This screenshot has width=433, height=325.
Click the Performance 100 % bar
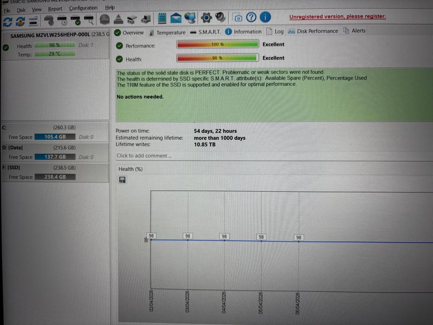tap(218, 44)
